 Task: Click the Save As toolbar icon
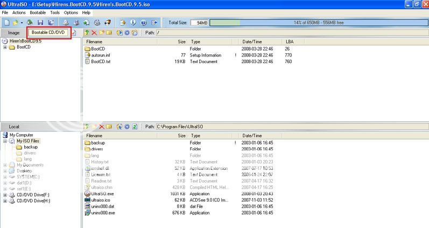[51, 23]
